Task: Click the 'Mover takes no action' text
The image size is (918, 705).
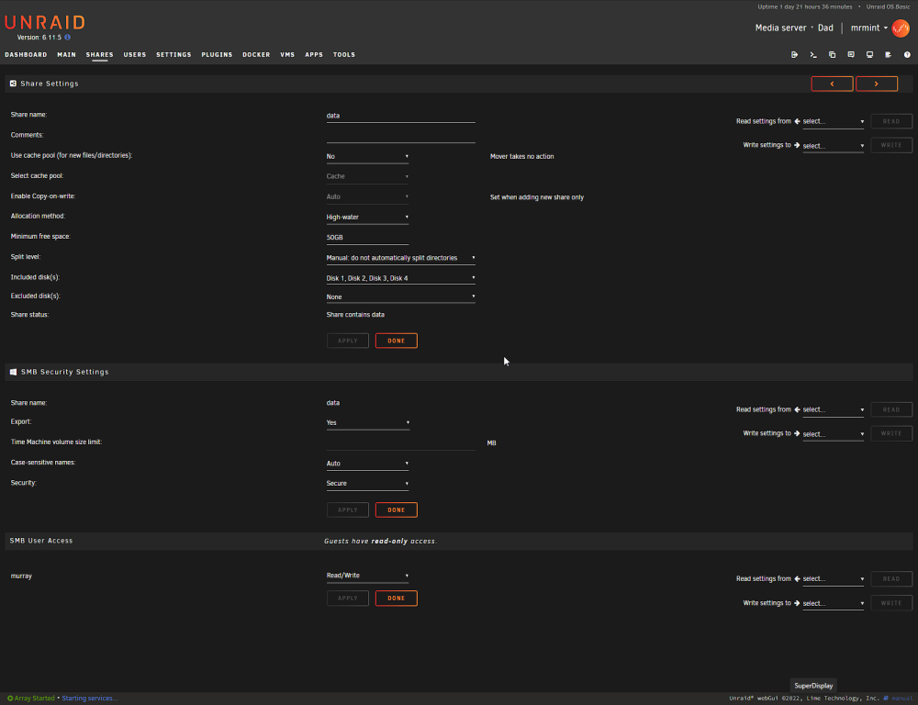Action: [x=521, y=156]
